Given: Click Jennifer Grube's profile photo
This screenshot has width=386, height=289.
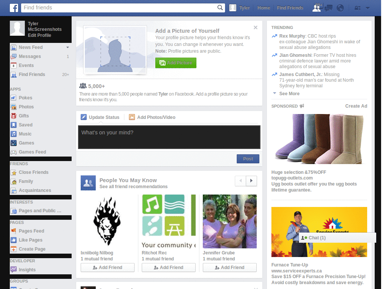Looking at the screenshot, I should click(x=230, y=221).
